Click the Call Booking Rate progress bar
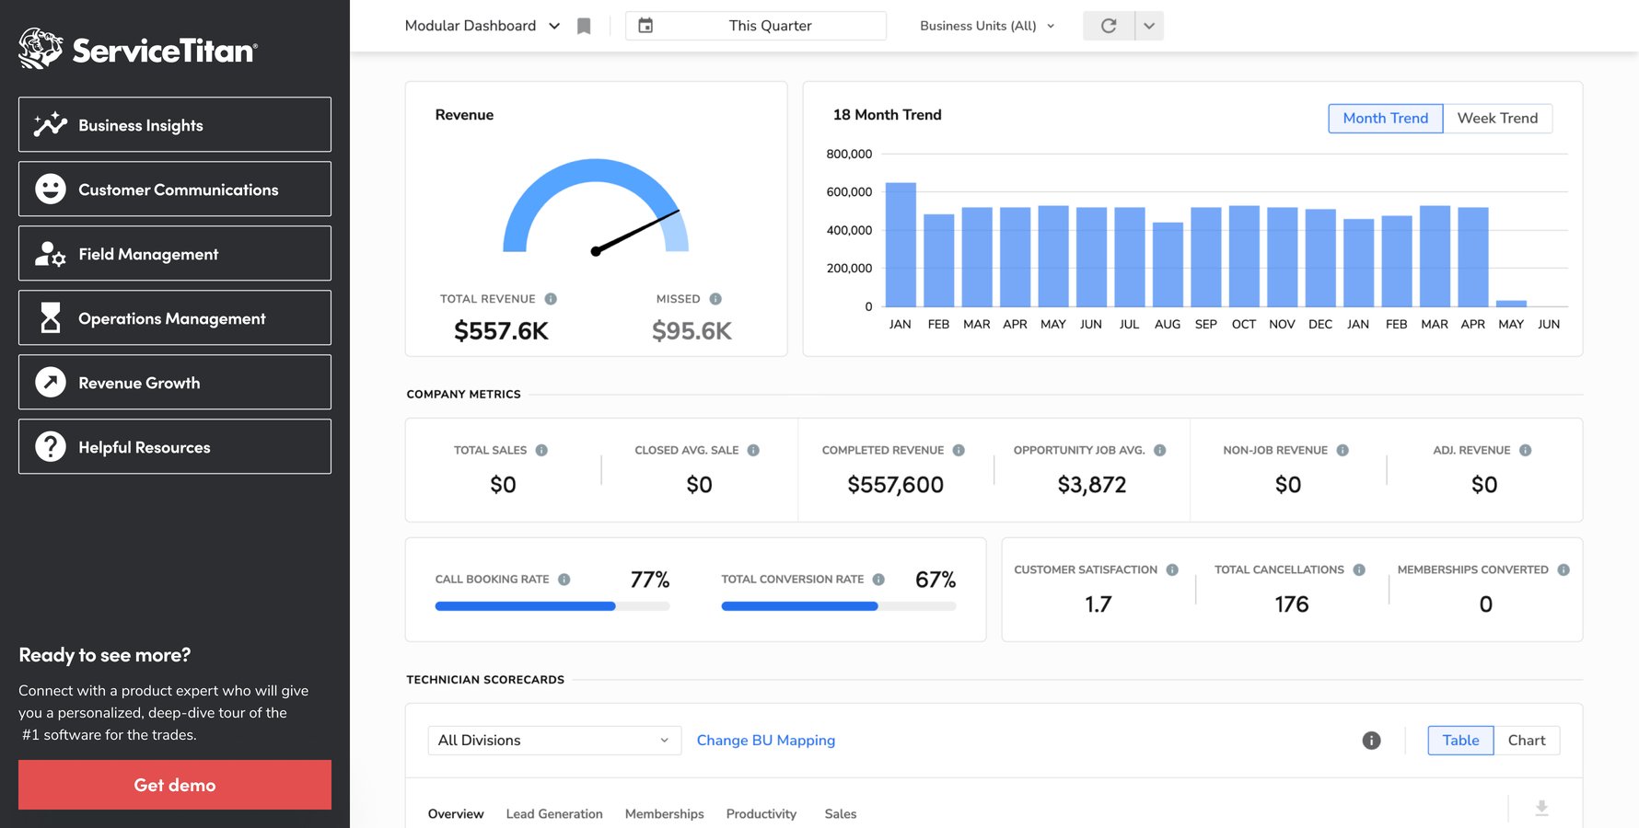This screenshot has height=828, width=1639. click(552, 606)
